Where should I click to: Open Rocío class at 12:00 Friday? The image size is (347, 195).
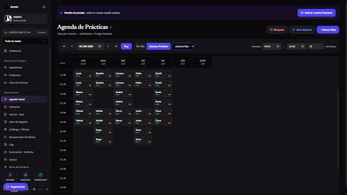163,93
